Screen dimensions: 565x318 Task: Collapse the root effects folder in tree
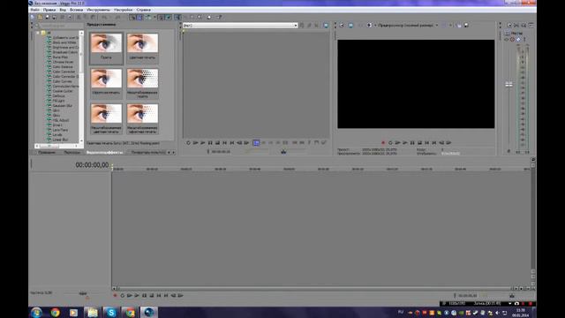click(38, 33)
